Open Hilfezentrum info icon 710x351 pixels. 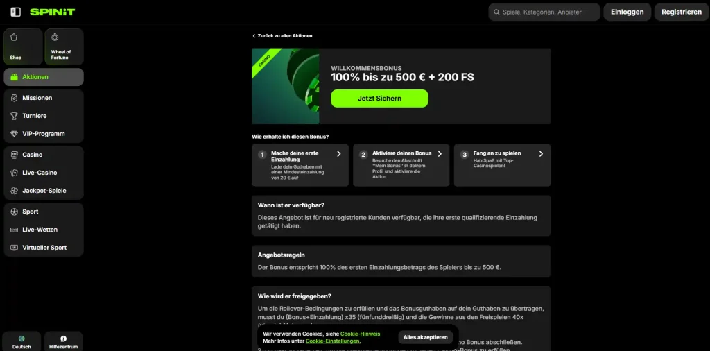[63, 339]
